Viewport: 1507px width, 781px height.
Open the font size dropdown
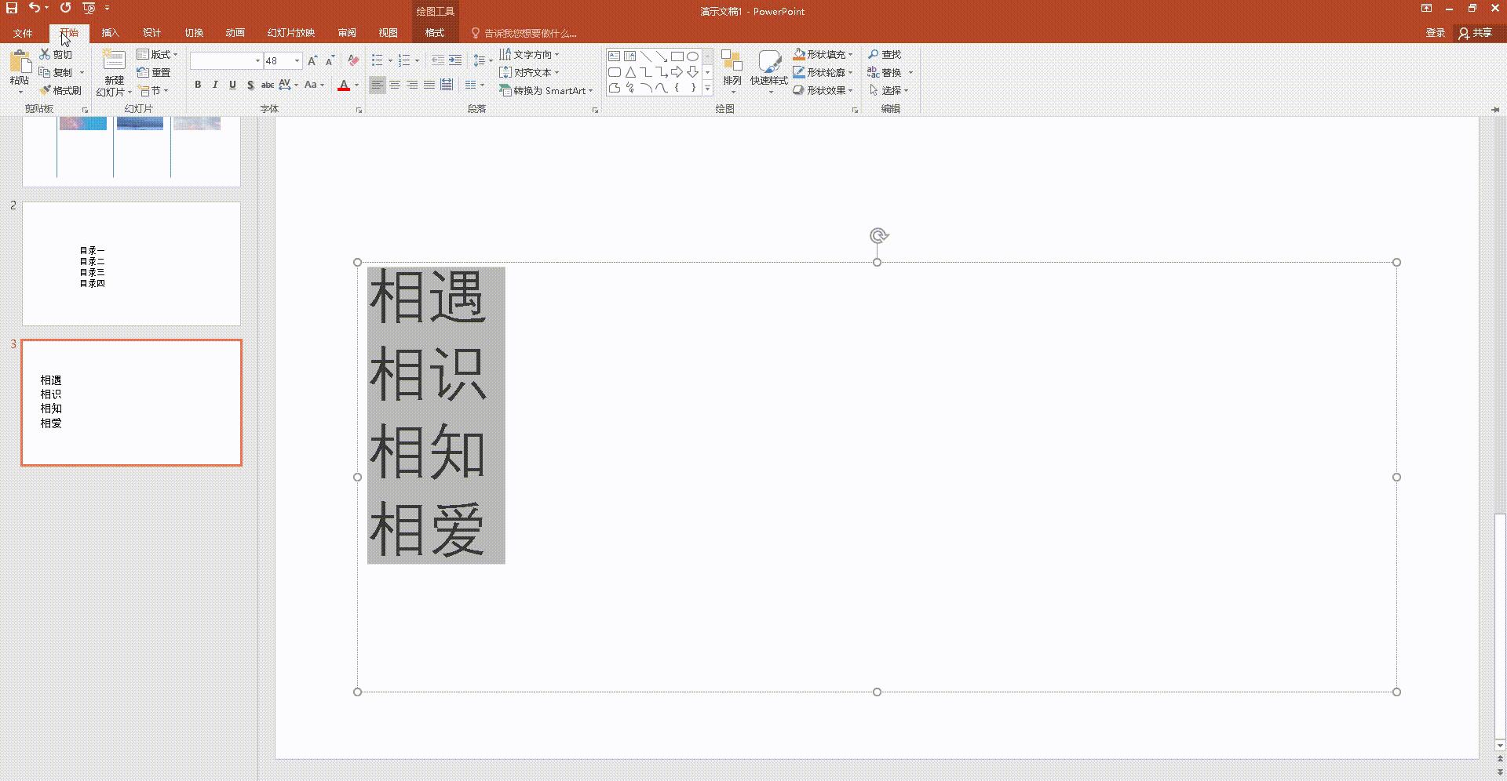(x=295, y=60)
